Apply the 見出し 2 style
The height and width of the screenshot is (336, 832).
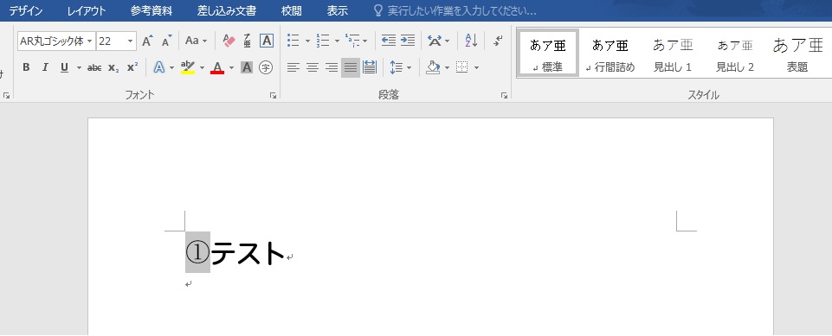click(x=735, y=53)
